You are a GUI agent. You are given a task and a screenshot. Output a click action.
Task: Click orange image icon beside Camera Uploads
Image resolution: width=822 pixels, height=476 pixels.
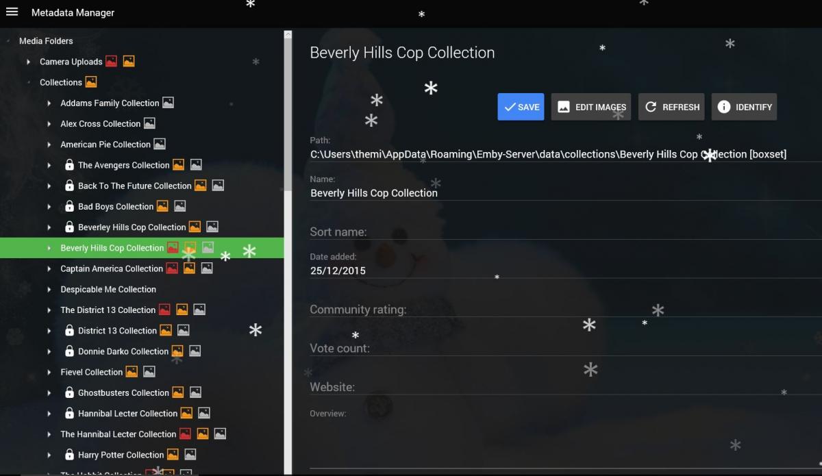click(x=129, y=62)
